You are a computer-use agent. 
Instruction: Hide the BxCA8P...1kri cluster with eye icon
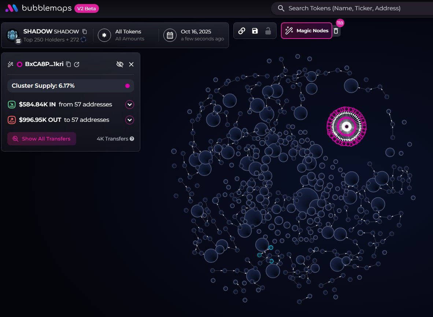click(120, 64)
